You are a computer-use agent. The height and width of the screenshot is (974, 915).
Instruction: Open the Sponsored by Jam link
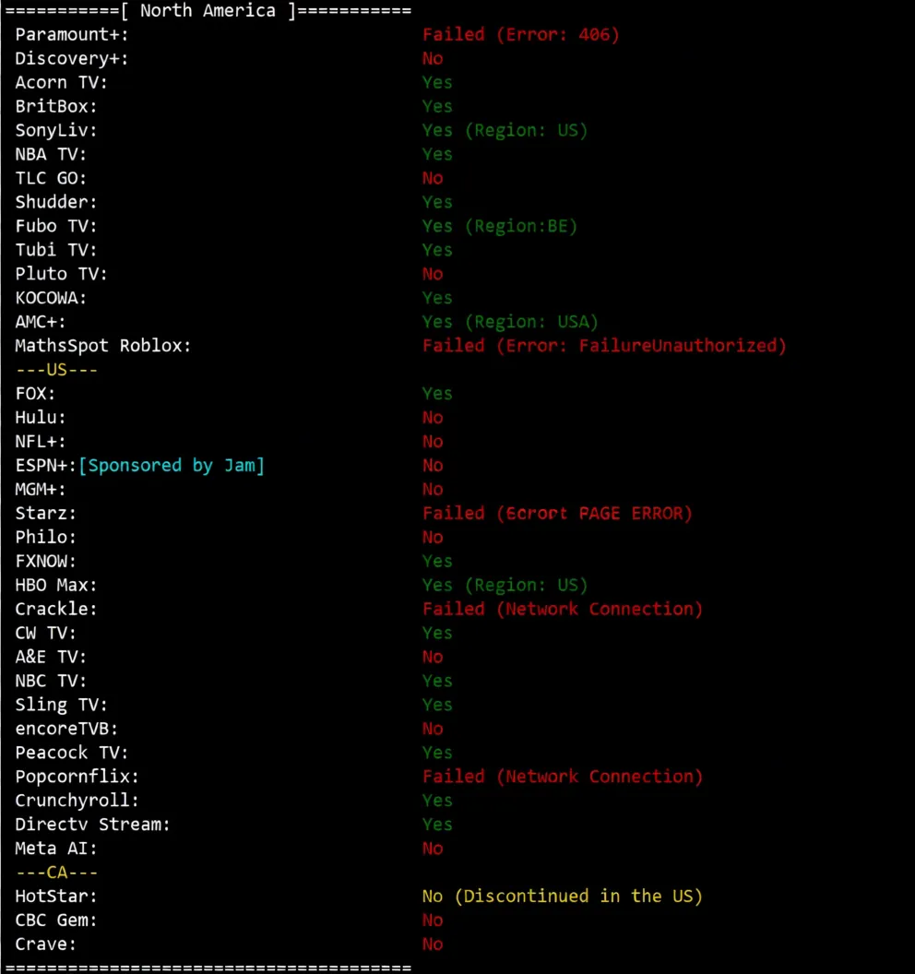tap(172, 466)
